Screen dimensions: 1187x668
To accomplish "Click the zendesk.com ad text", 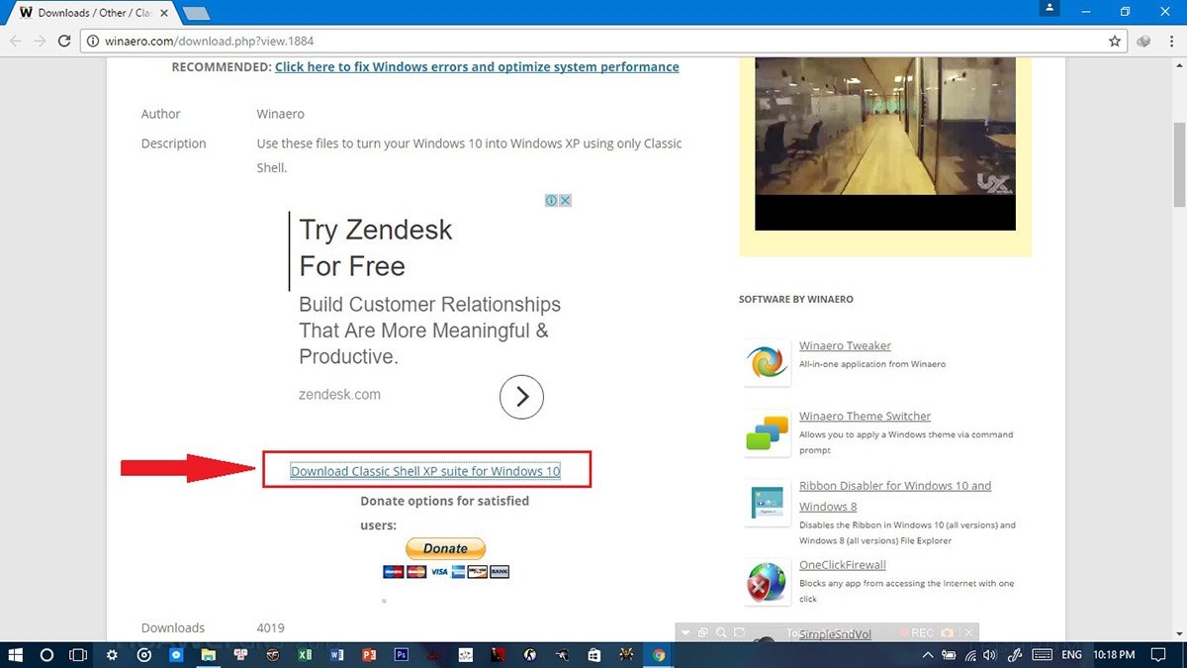I will tap(339, 394).
